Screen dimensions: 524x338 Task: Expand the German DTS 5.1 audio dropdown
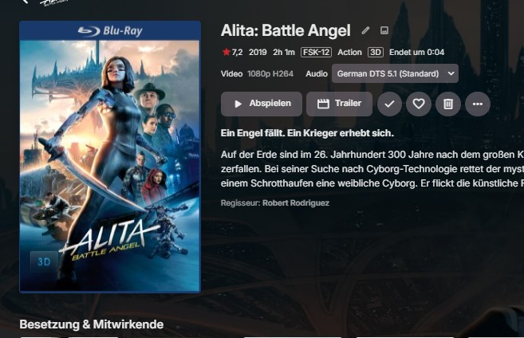pyautogui.click(x=395, y=73)
